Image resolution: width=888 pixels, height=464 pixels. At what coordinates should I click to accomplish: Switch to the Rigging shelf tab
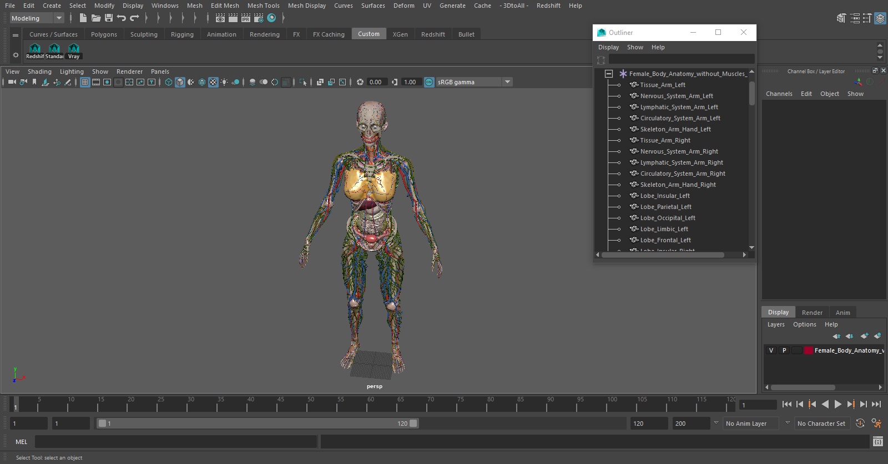[182, 34]
